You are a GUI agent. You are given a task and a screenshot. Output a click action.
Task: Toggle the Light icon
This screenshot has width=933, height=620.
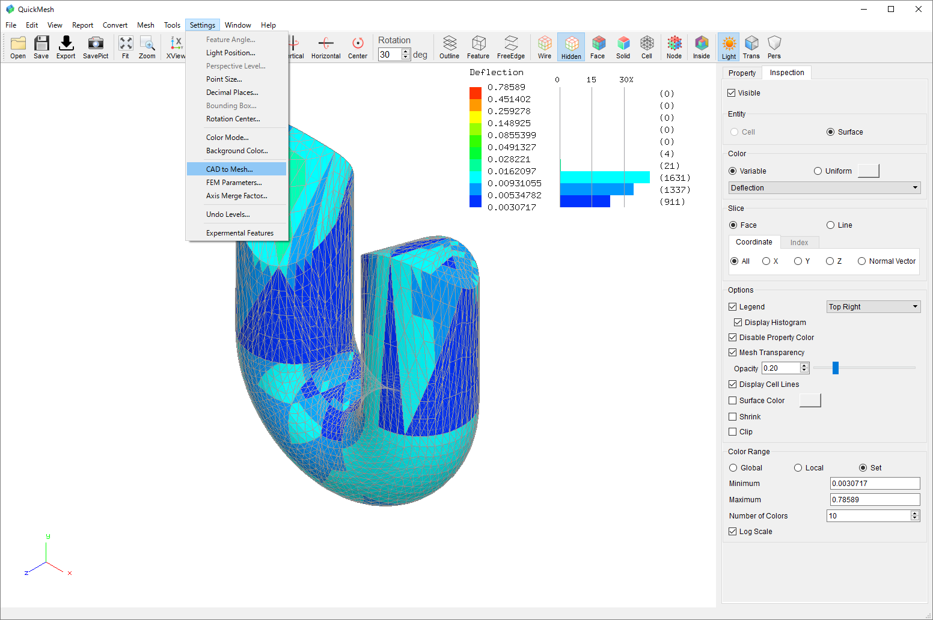[729, 47]
